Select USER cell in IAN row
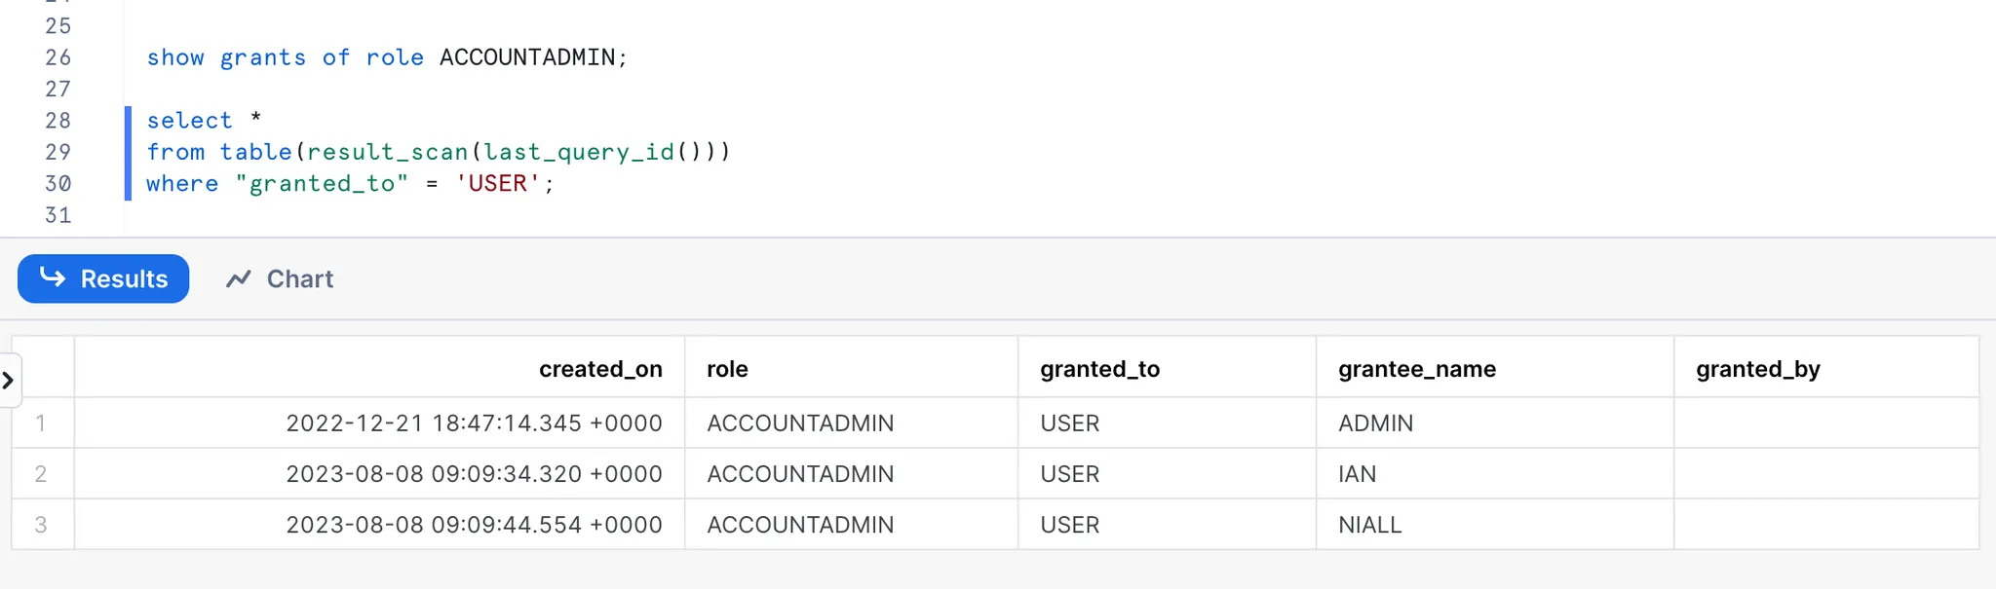The image size is (1996, 589). [1167, 473]
